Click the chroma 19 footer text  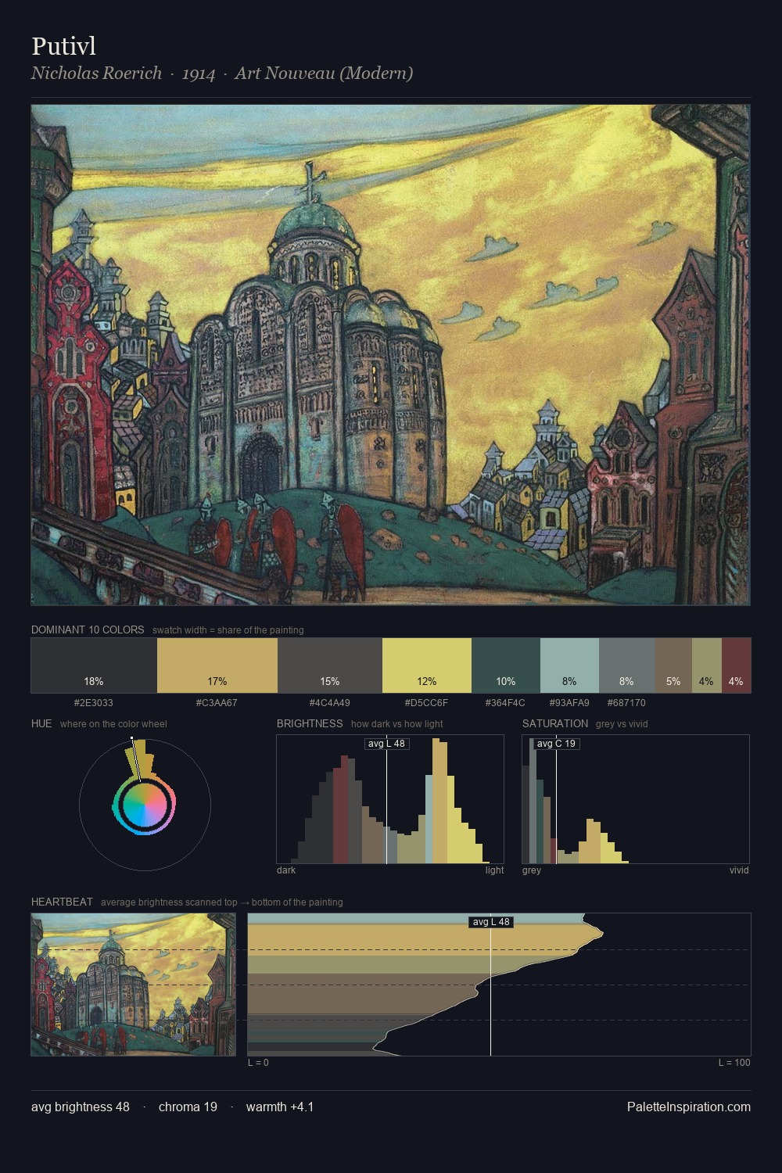pos(188,1107)
